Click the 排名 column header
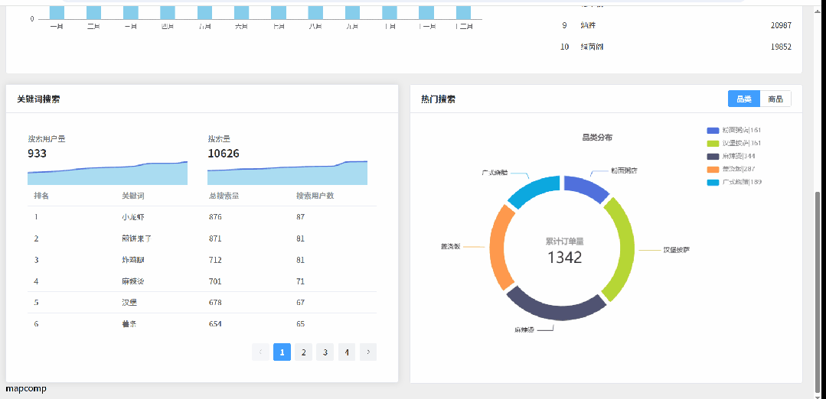826x399 pixels. 41,196
